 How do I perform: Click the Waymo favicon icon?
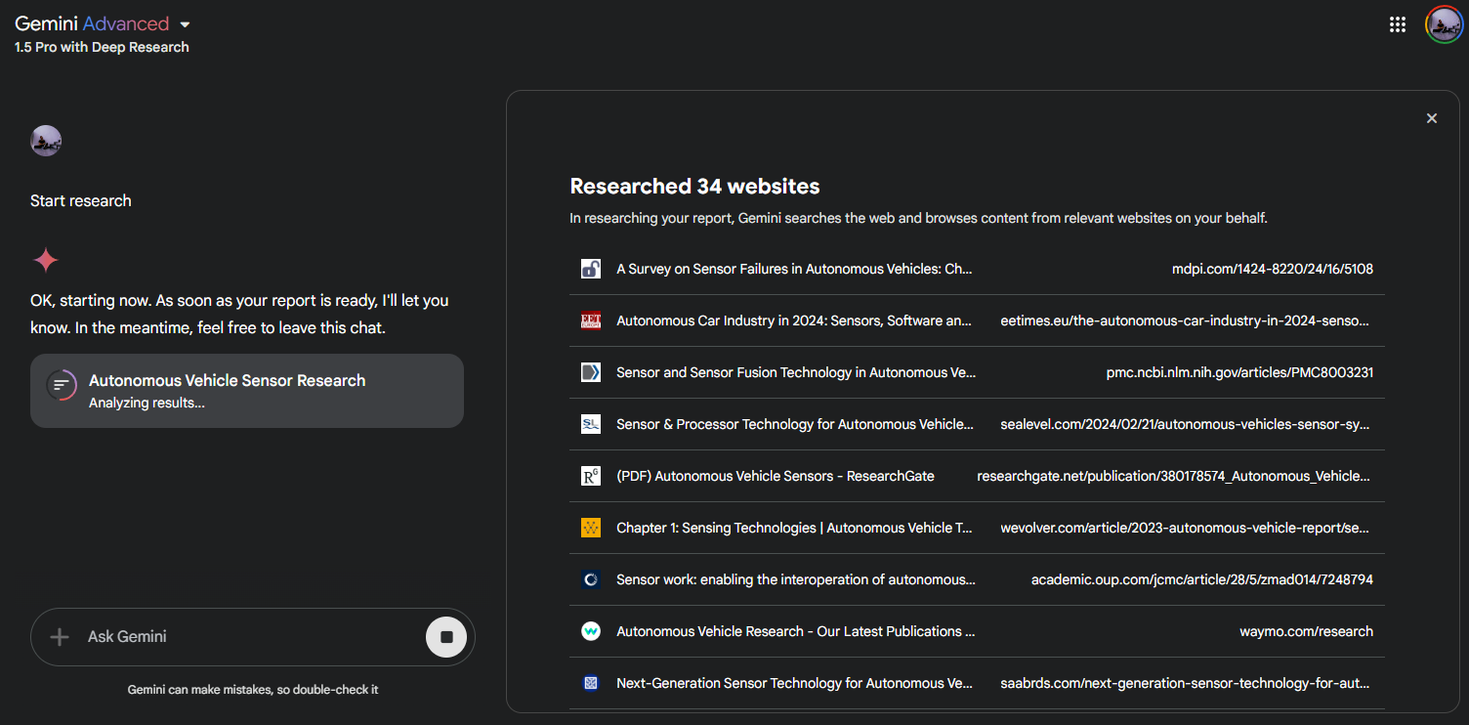pyautogui.click(x=590, y=631)
